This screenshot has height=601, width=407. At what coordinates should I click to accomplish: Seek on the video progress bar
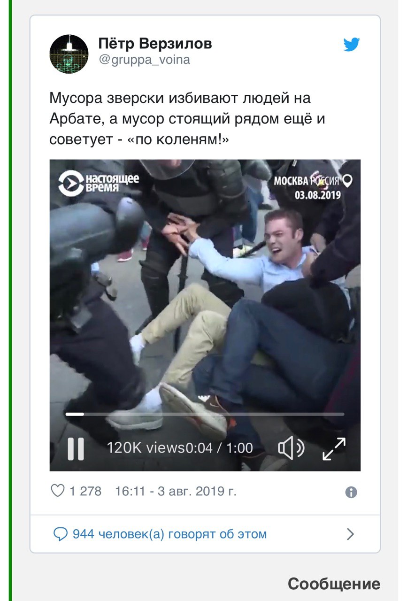(205, 414)
